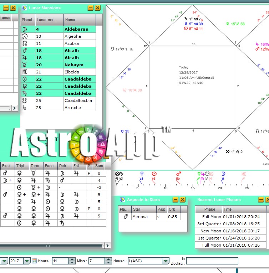Viewport: 269px width, 273px height.
Task: Click the Sun marker on the degree ruler
Action: coord(154,174)
